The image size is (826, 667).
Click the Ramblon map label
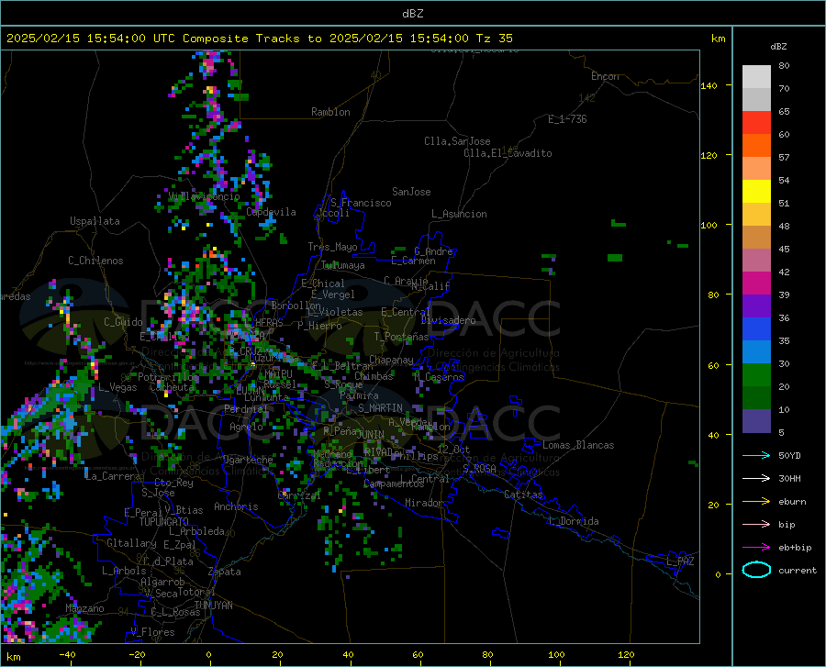pos(330,112)
